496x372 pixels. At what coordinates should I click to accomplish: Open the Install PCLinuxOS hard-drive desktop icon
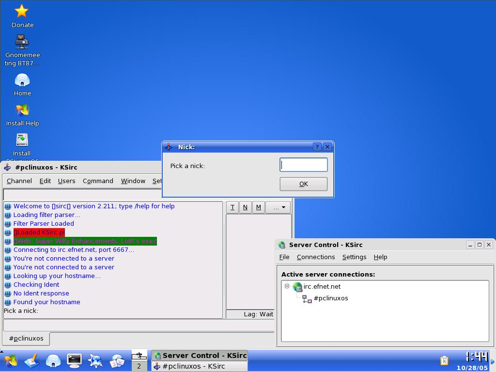point(22,140)
